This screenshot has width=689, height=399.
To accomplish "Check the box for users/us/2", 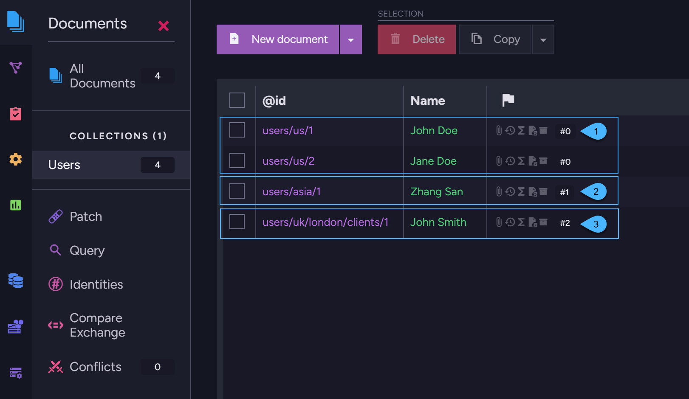I will pyautogui.click(x=237, y=160).
